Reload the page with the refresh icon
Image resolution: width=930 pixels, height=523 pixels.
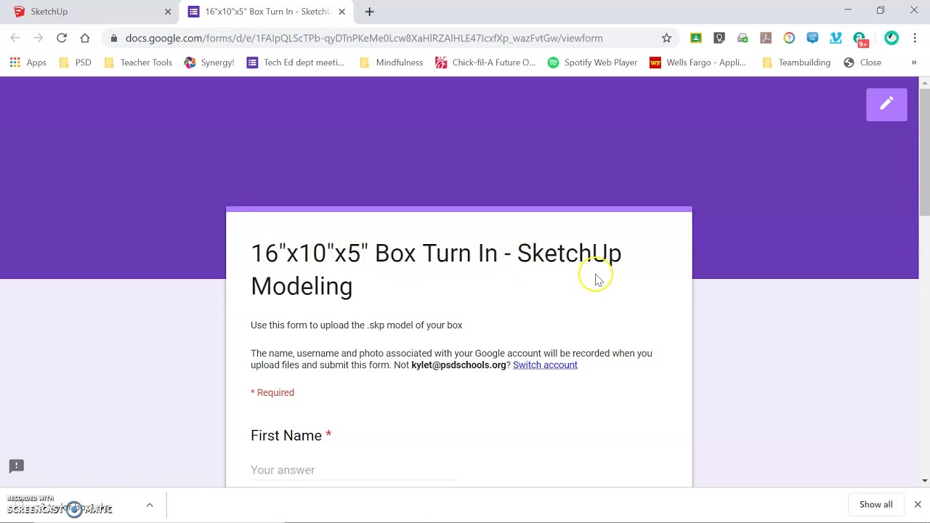coord(62,38)
